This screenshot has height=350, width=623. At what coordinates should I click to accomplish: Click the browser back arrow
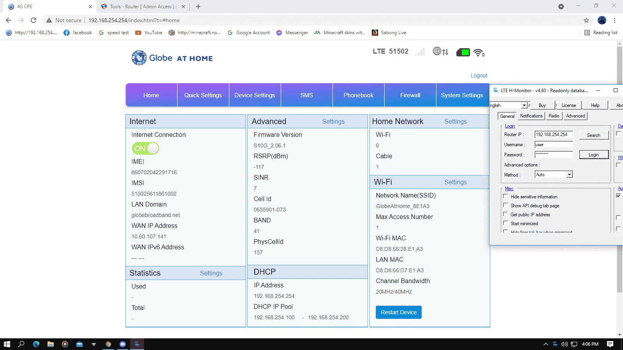pyautogui.click(x=9, y=20)
